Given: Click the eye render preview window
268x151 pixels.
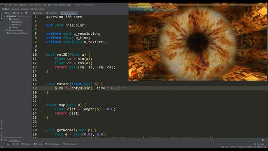Looking at the screenshot, I should pyautogui.click(x=198, y=42).
